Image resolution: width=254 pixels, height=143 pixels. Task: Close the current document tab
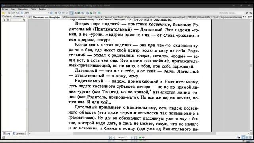[251, 17]
